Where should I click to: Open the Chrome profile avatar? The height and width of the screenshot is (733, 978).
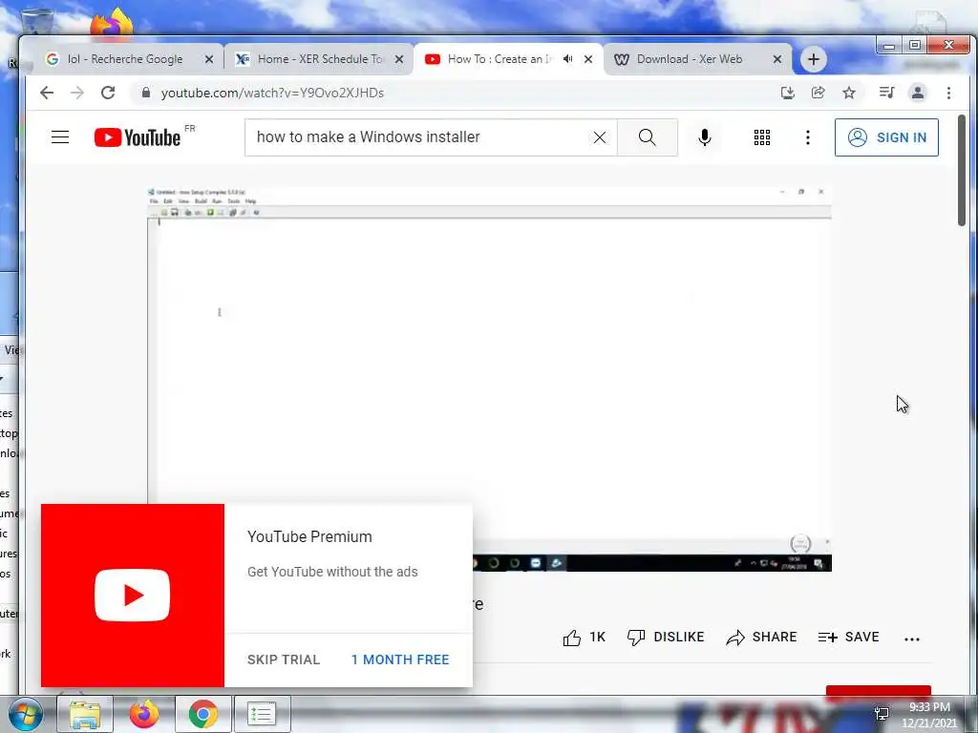pos(918,93)
